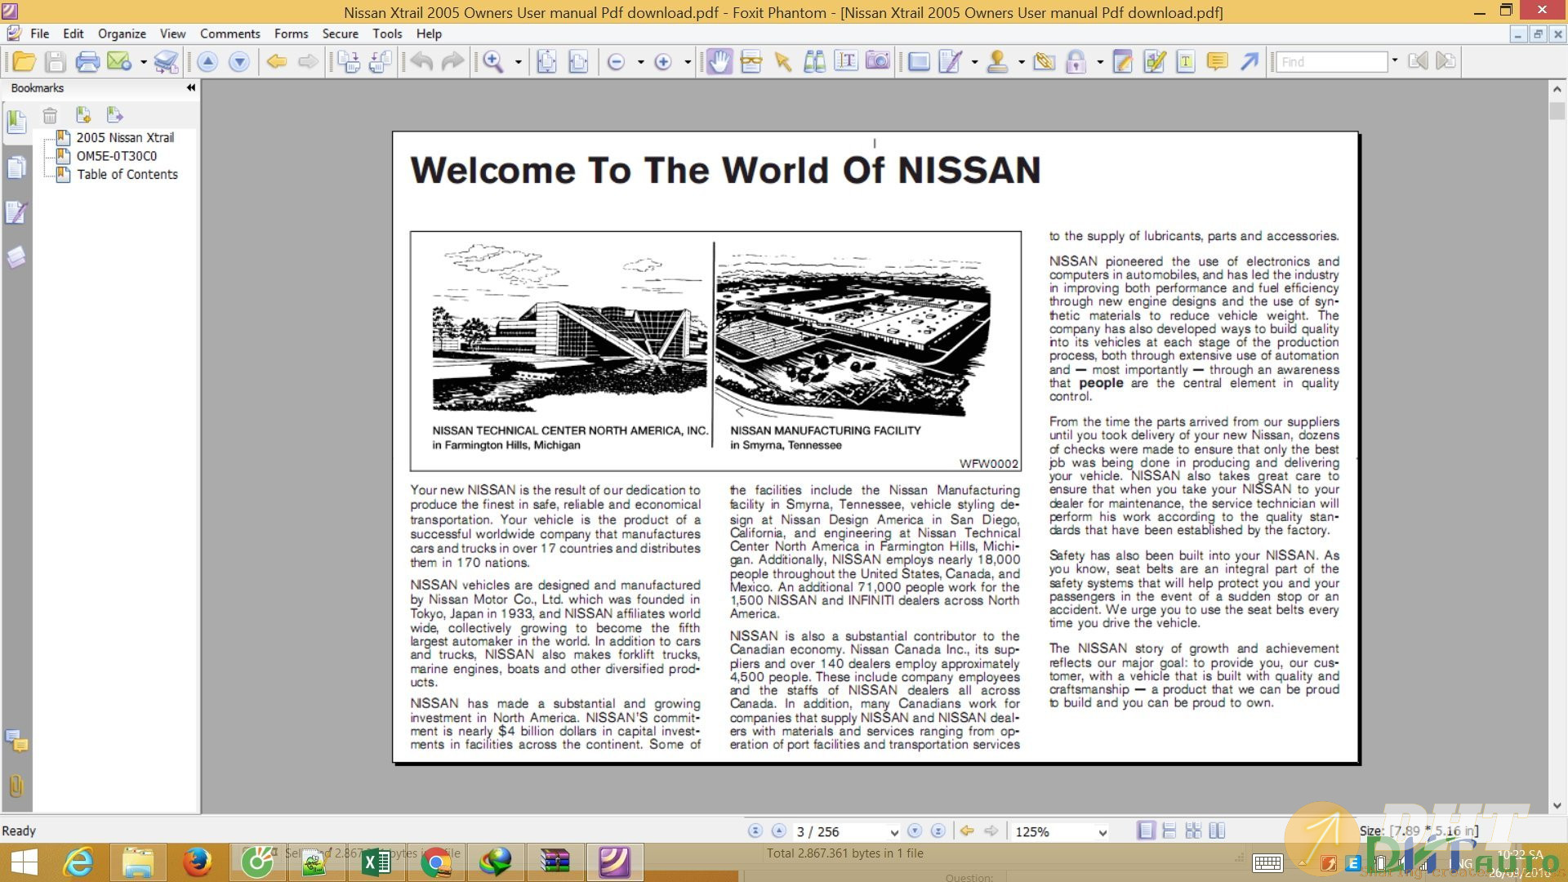The image size is (1568, 882).
Task: Select the Zoom magnifier tool
Action: (x=493, y=61)
